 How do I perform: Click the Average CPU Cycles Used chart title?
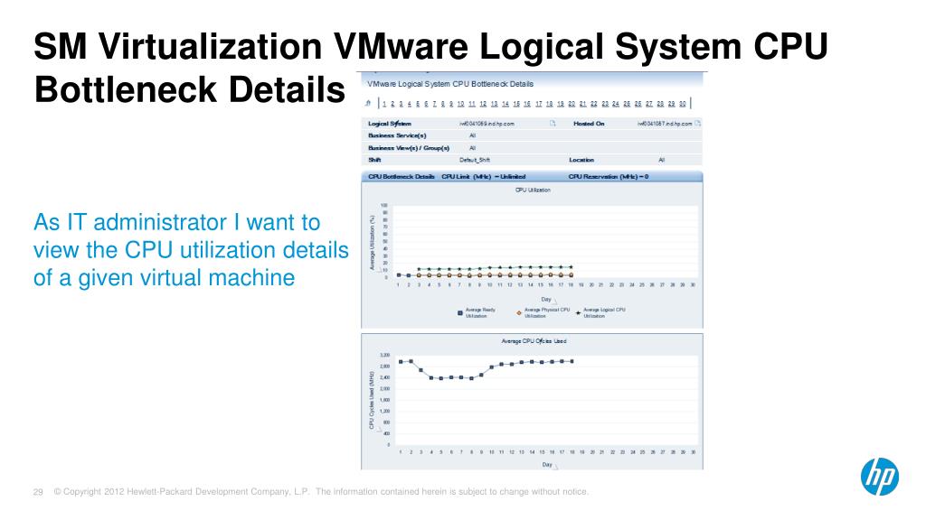pyautogui.click(x=534, y=340)
